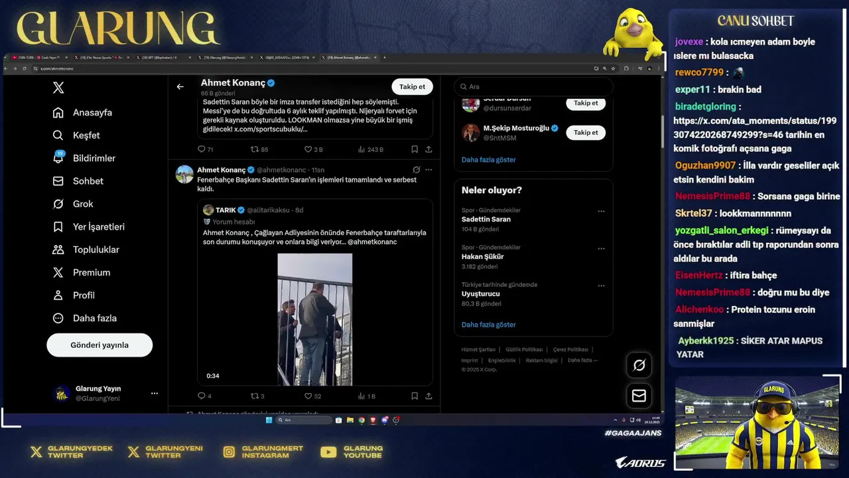The width and height of the screenshot is (849, 478).
Task: Open options dots for Uyuşturucu trend
Action: tap(601, 285)
